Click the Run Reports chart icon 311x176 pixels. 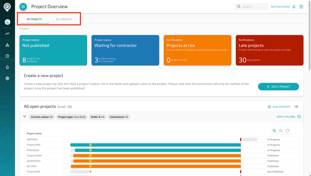[269, 107]
